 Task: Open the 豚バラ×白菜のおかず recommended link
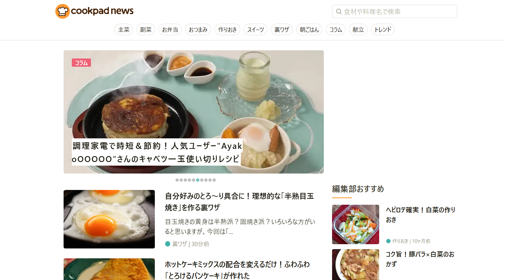420,259
